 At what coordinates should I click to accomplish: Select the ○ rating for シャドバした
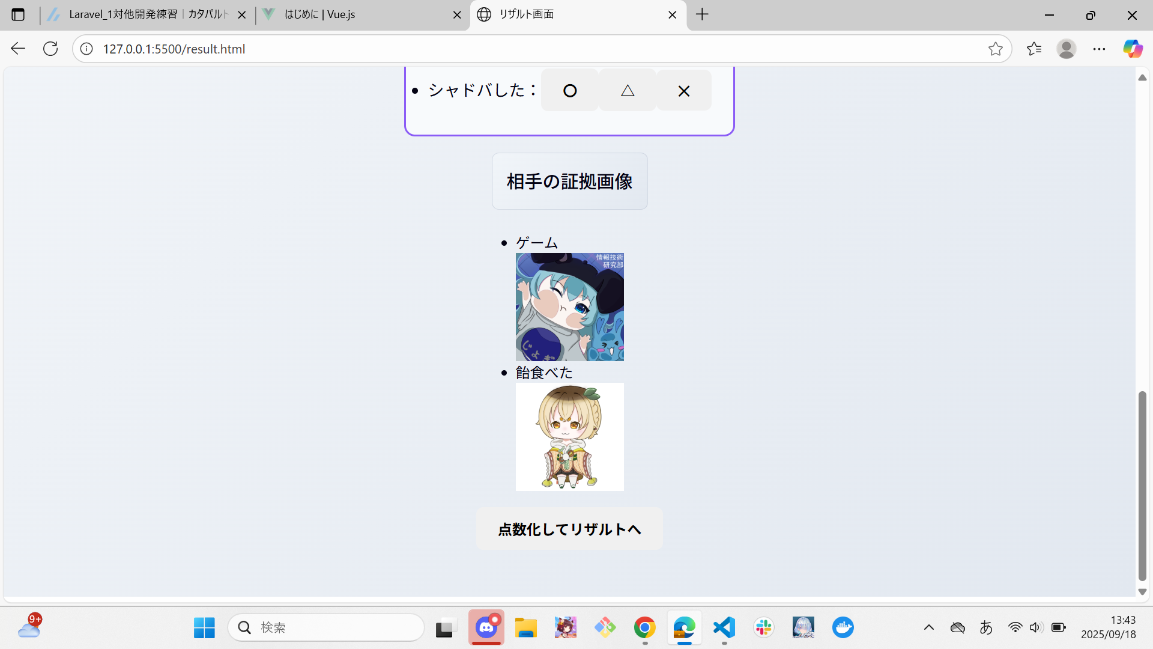570,91
